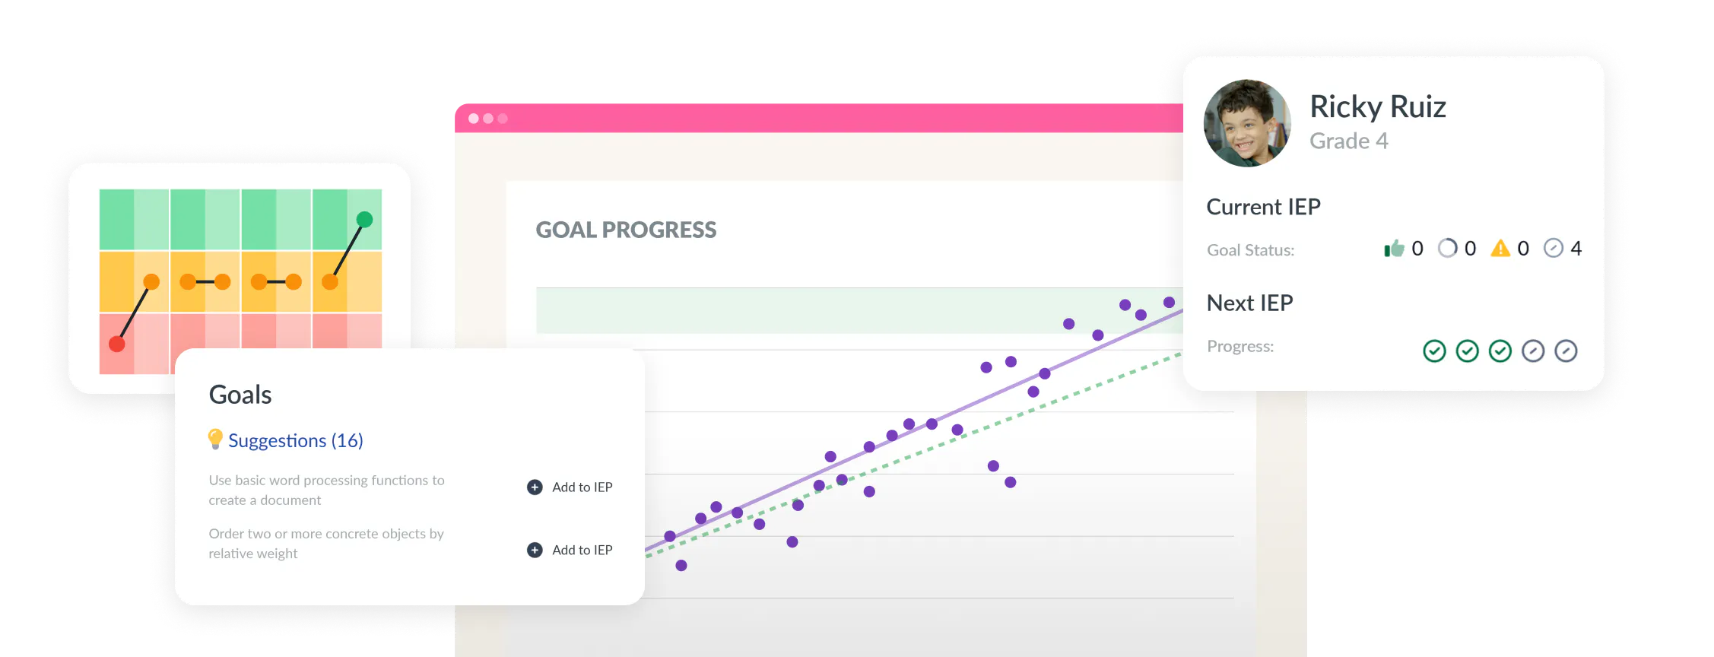
Task: Click the thumbs-up goal status icon
Action: (1394, 249)
